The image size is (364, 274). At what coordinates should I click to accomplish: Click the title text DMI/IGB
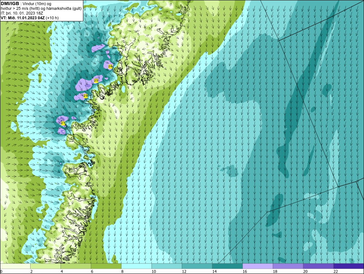10,4
